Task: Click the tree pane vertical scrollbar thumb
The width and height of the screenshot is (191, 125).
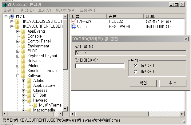Action: [x=65, y=44]
